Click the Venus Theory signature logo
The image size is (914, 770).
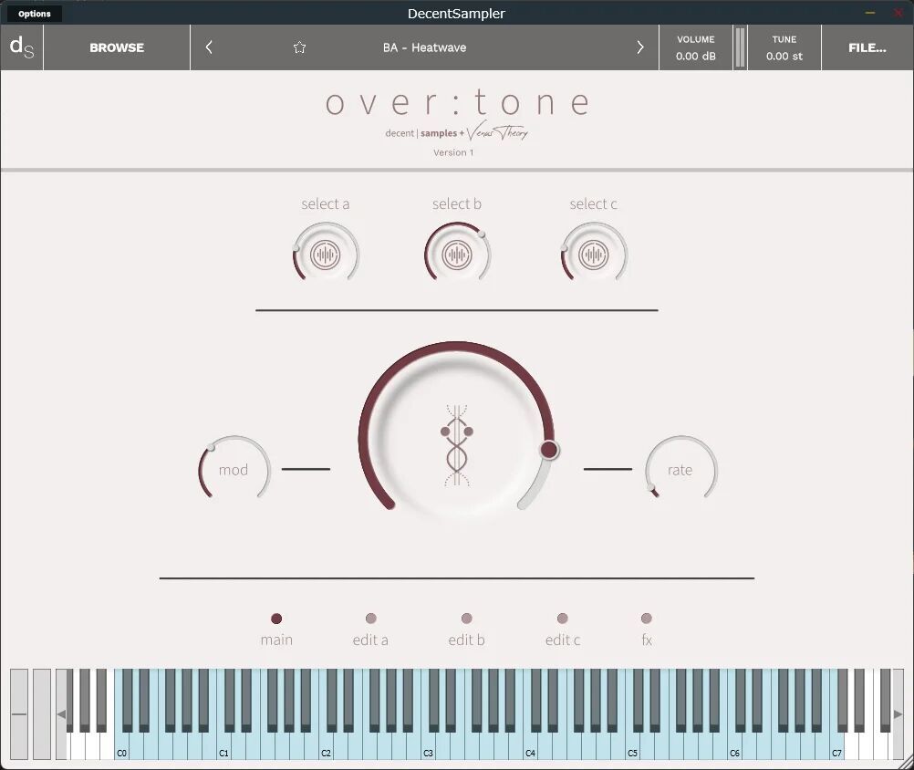click(497, 131)
